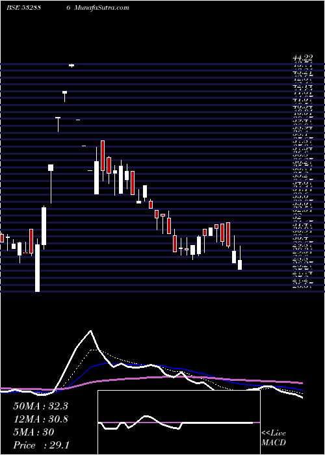This screenshot has width=325, height=455.
Task: Click the <<Live MACD label
Action: [x=274, y=438]
